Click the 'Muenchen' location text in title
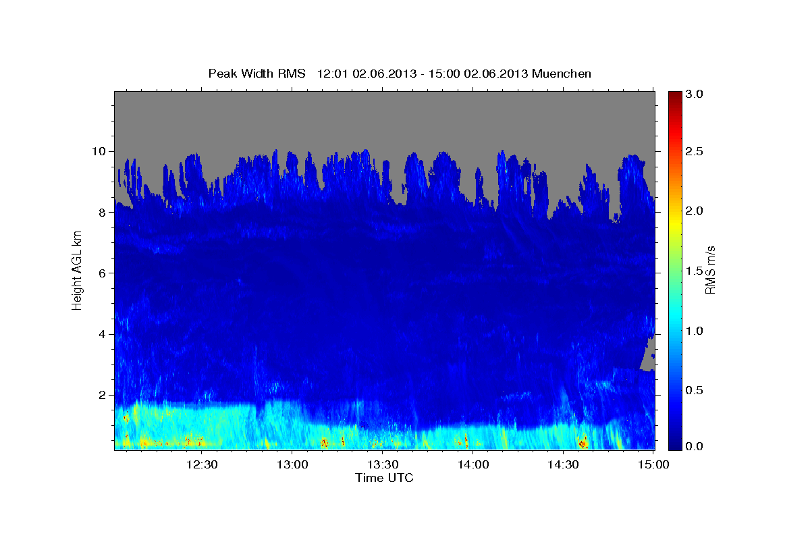Image resolution: width=810 pixels, height=540 pixels. (562, 74)
